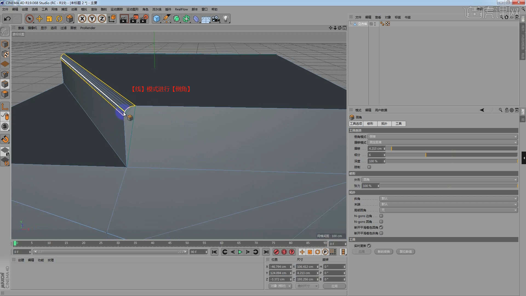Click the 应用 button in coordinates panel
The height and width of the screenshot is (296, 526).
[x=334, y=286]
